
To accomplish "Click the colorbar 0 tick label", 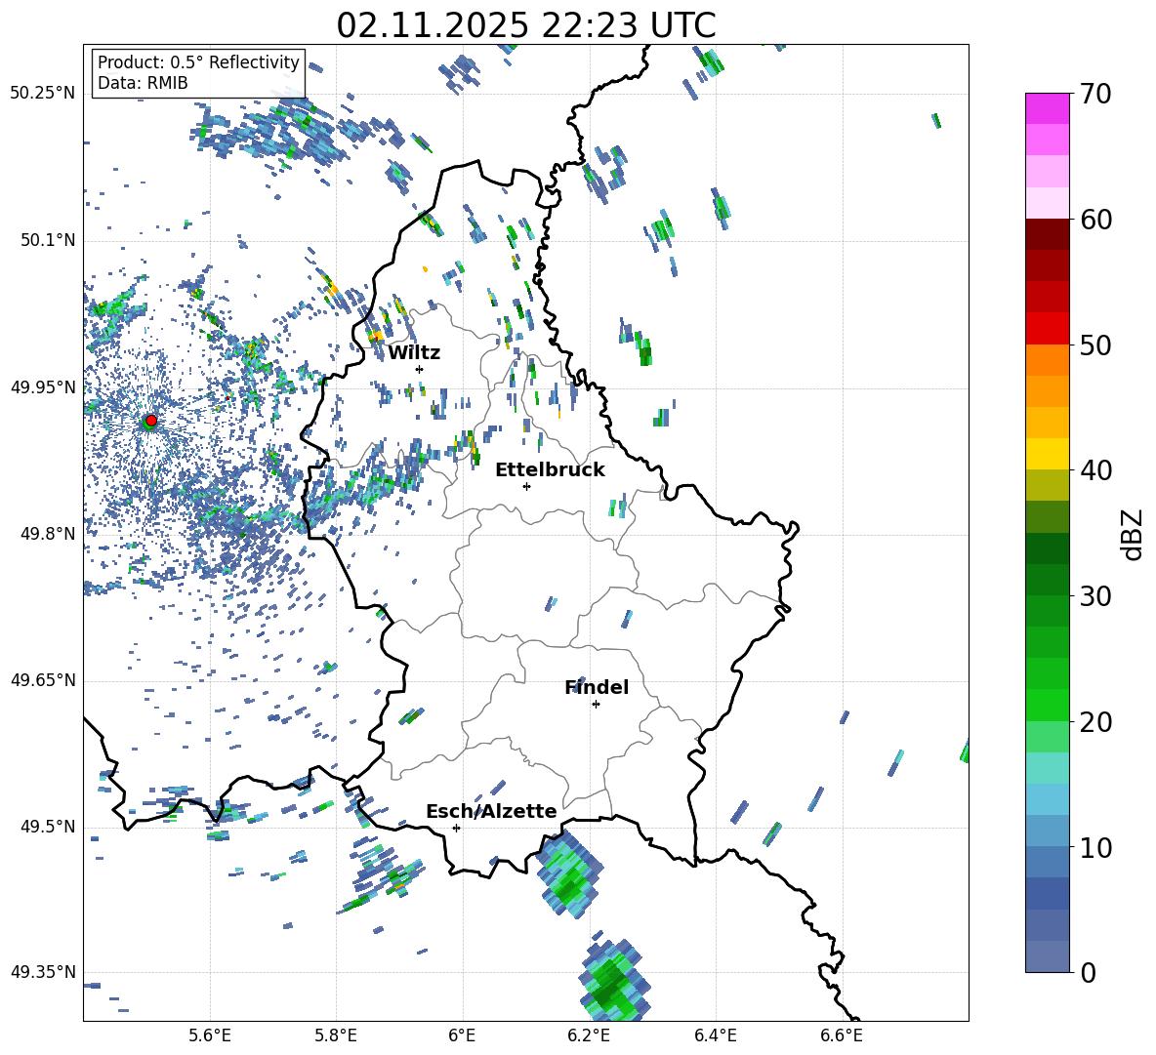I will pyautogui.click(x=1088, y=972).
